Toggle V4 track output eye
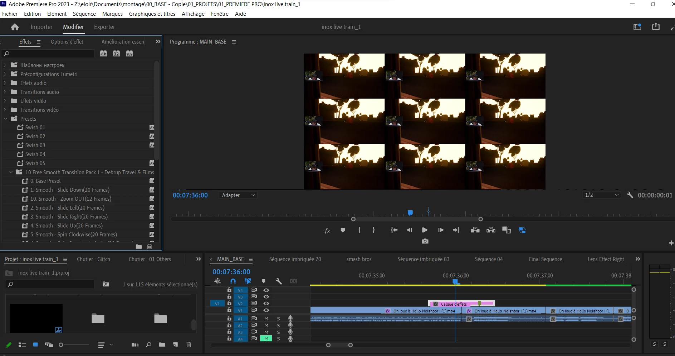This screenshot has width=675, height=356. pyautogui.click(x=266, y=290)
